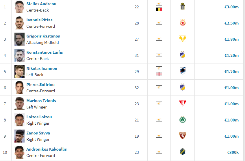
Task: Click Nikolas Ioannou's player photo
Action: 20,72
